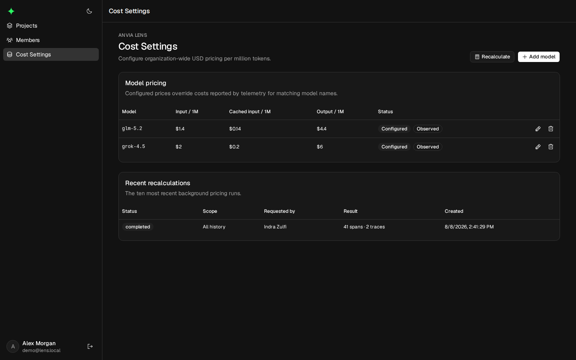The height and width of the screenshot is (360, 576).
Task: Click the Model column header
Action: pos(129,112)
